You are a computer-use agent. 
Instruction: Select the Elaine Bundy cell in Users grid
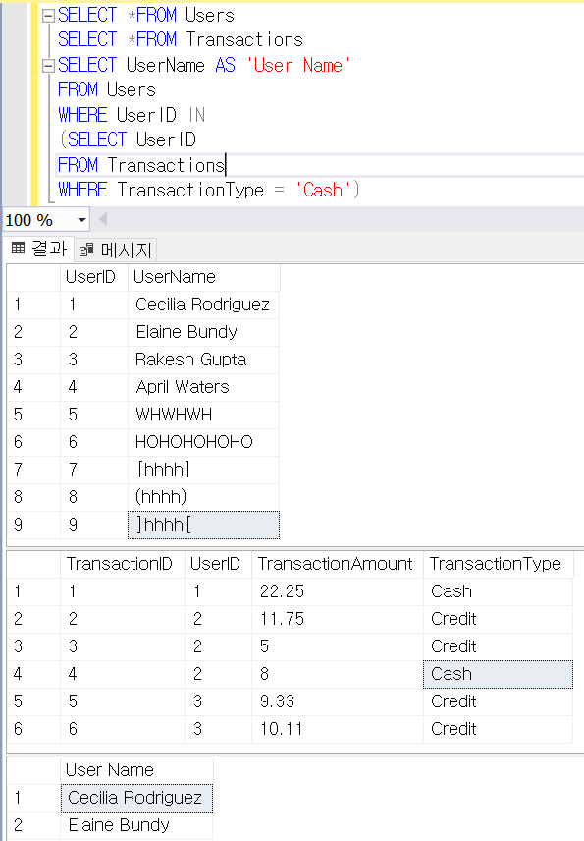(203, 332)
